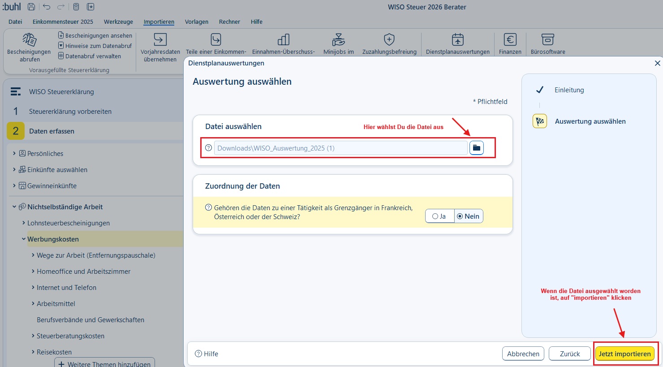This screenshot has height=367, width=663.
Task: Click the Datenabruf verwalten gear icon
Action: [61, 56]
